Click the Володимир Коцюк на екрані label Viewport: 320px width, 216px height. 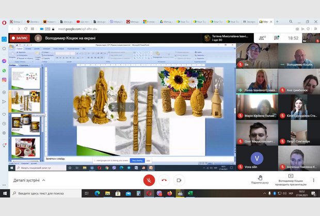[x=70, y=38]
